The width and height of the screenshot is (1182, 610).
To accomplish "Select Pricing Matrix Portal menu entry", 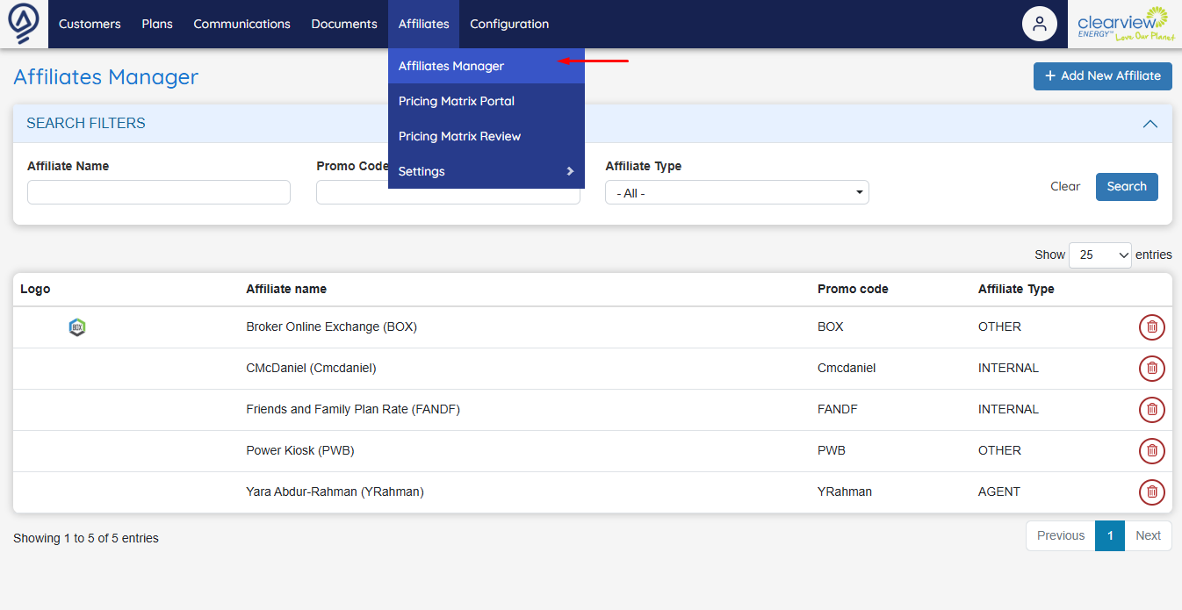I will tap(486, 101).
